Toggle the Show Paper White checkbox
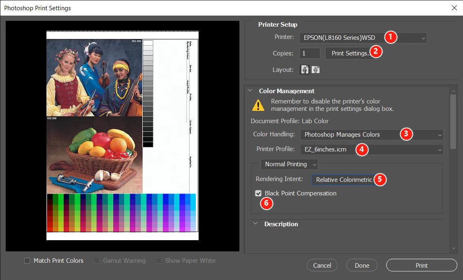This screenshot has height=280, width=463. pyautogui.click(x=159, y=261)
